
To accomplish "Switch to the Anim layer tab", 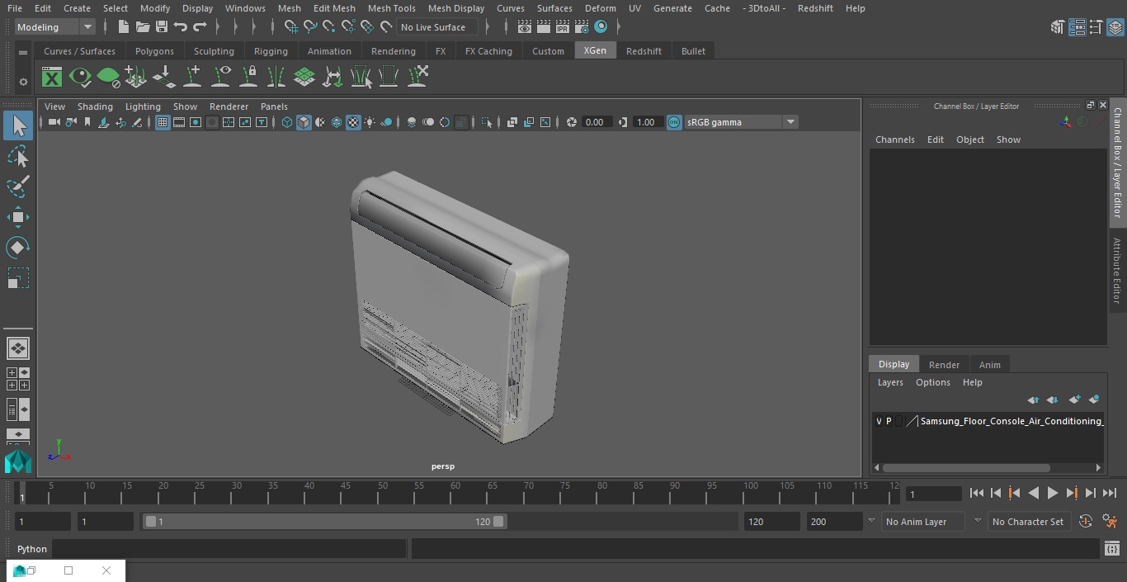I will pyautogui.click(x=989, y=365).
